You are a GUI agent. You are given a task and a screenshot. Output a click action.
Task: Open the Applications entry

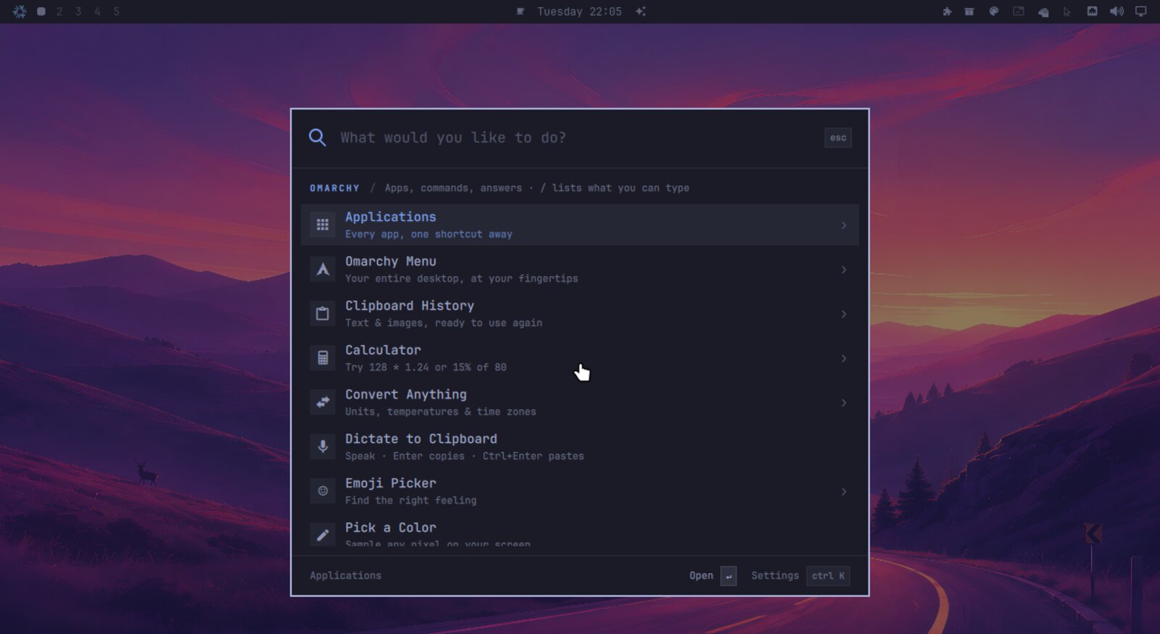579,225
